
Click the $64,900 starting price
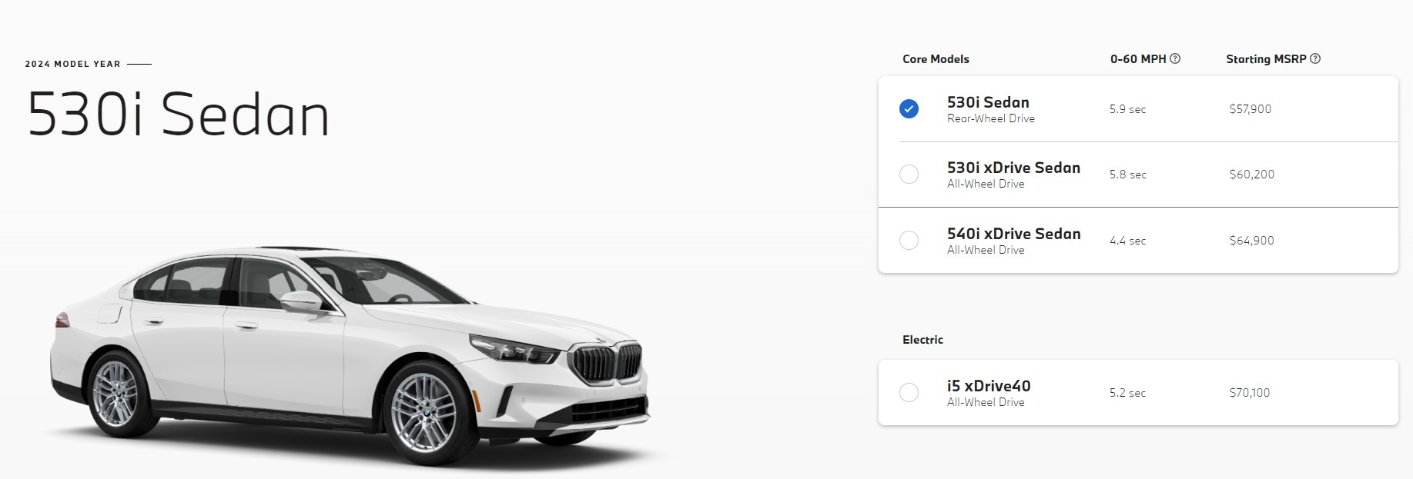coord(1252,241)
